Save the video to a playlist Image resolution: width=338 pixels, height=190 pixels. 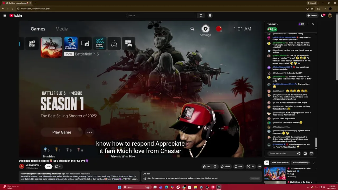(238, 167)
